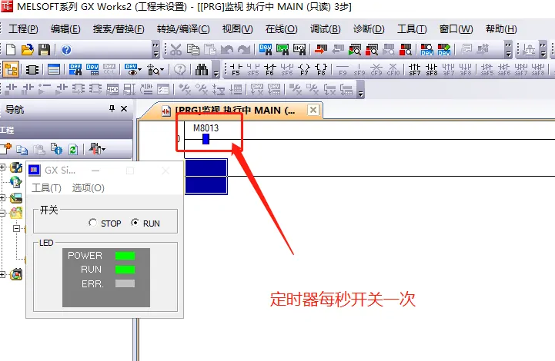Expand the top tree node in navigation
The height and width of the screenshot is (361, 555).
2,167
